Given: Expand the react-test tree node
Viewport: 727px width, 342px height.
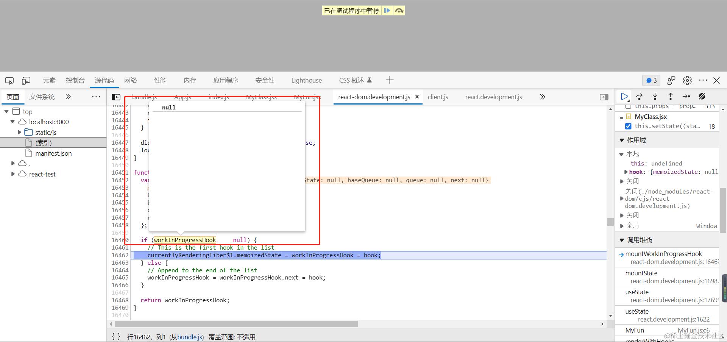Looking at the screenshot, I should [x=13, y=174].
